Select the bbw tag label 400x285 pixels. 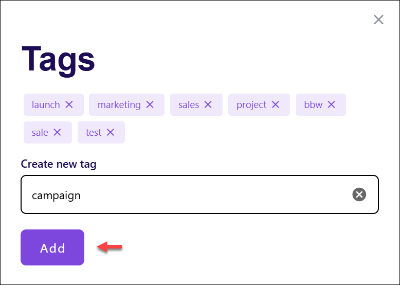[x=313, y=104]
